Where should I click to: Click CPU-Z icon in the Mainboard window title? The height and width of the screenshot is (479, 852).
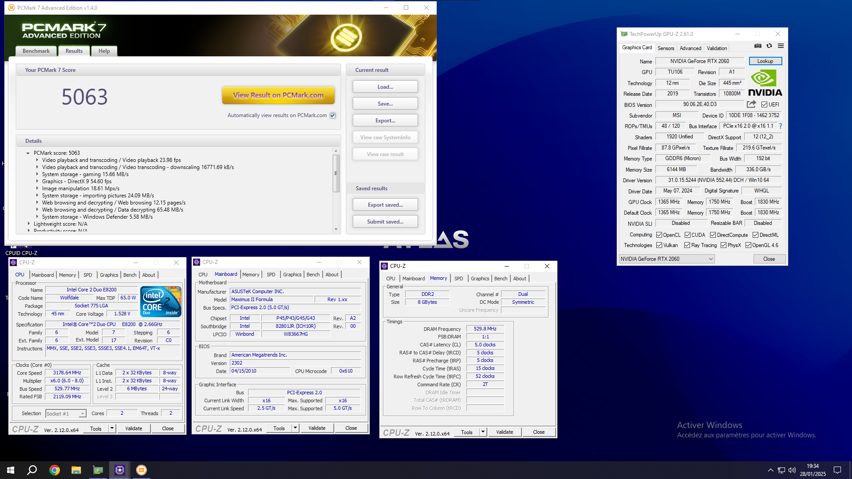coord(197,262)
